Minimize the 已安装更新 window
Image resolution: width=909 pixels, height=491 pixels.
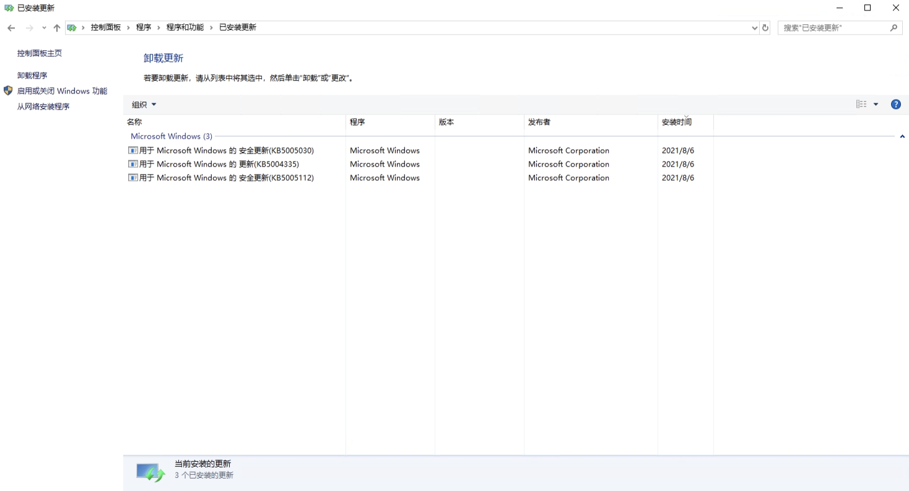[840, 8]
